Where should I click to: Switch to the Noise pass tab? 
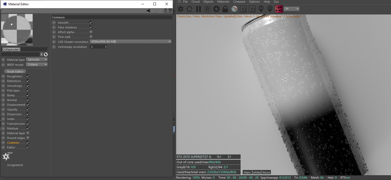tap(266, 172)
